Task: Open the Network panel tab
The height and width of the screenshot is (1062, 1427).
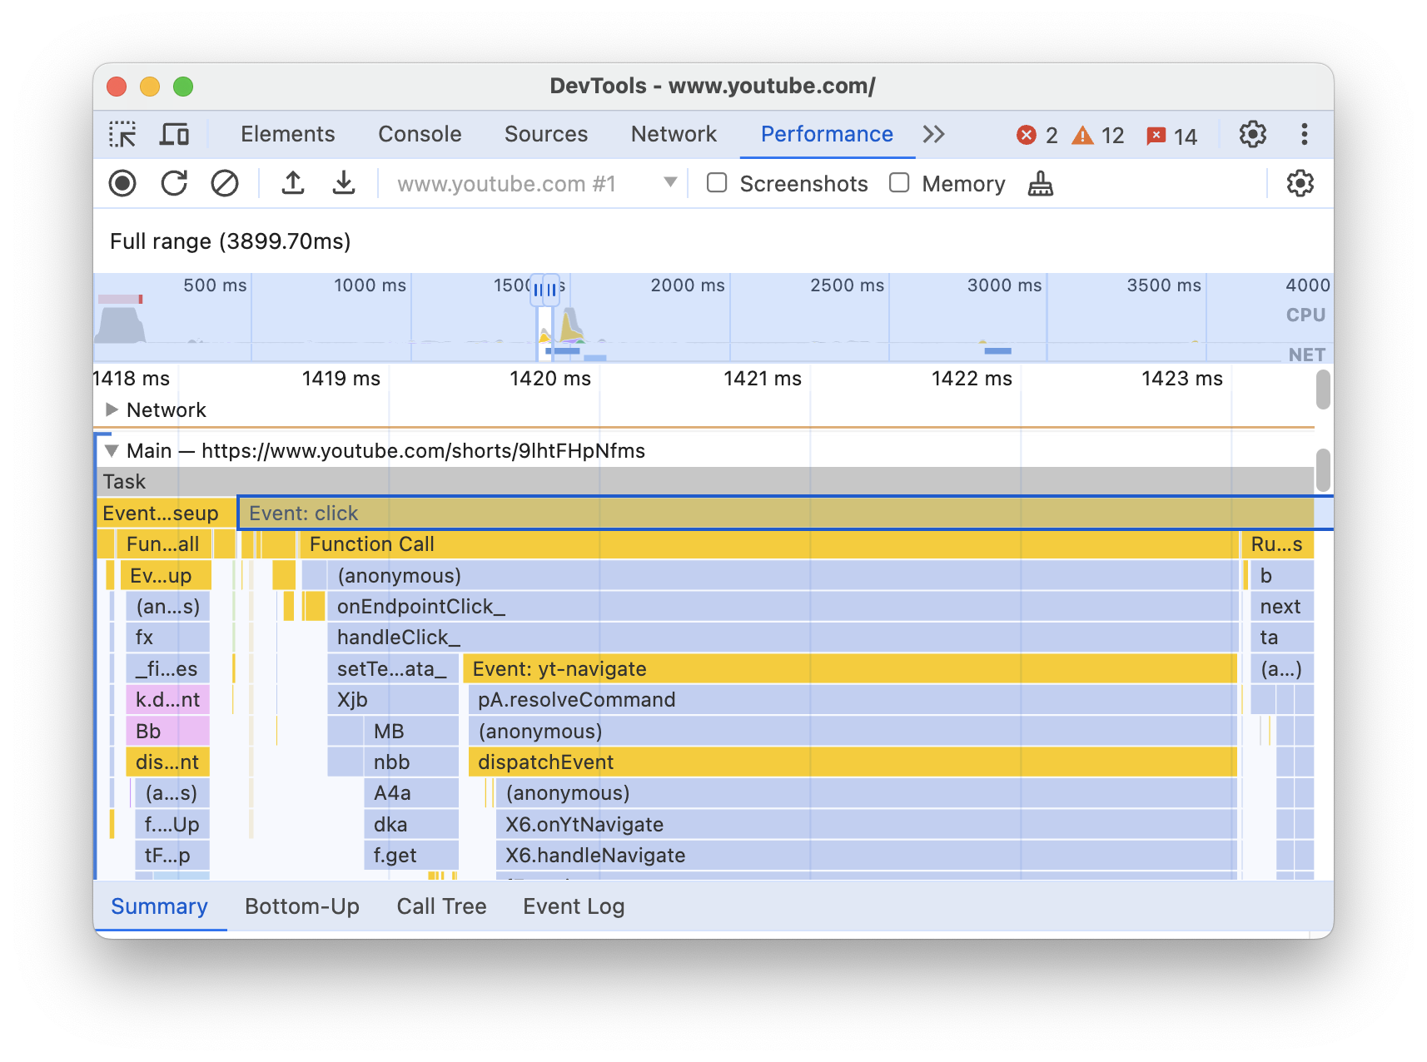Action: tap(673, 135)
